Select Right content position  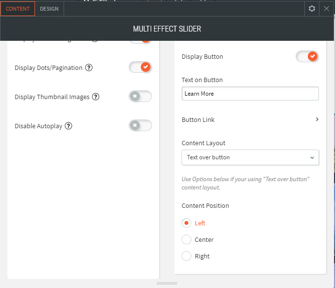pos(186,256)
